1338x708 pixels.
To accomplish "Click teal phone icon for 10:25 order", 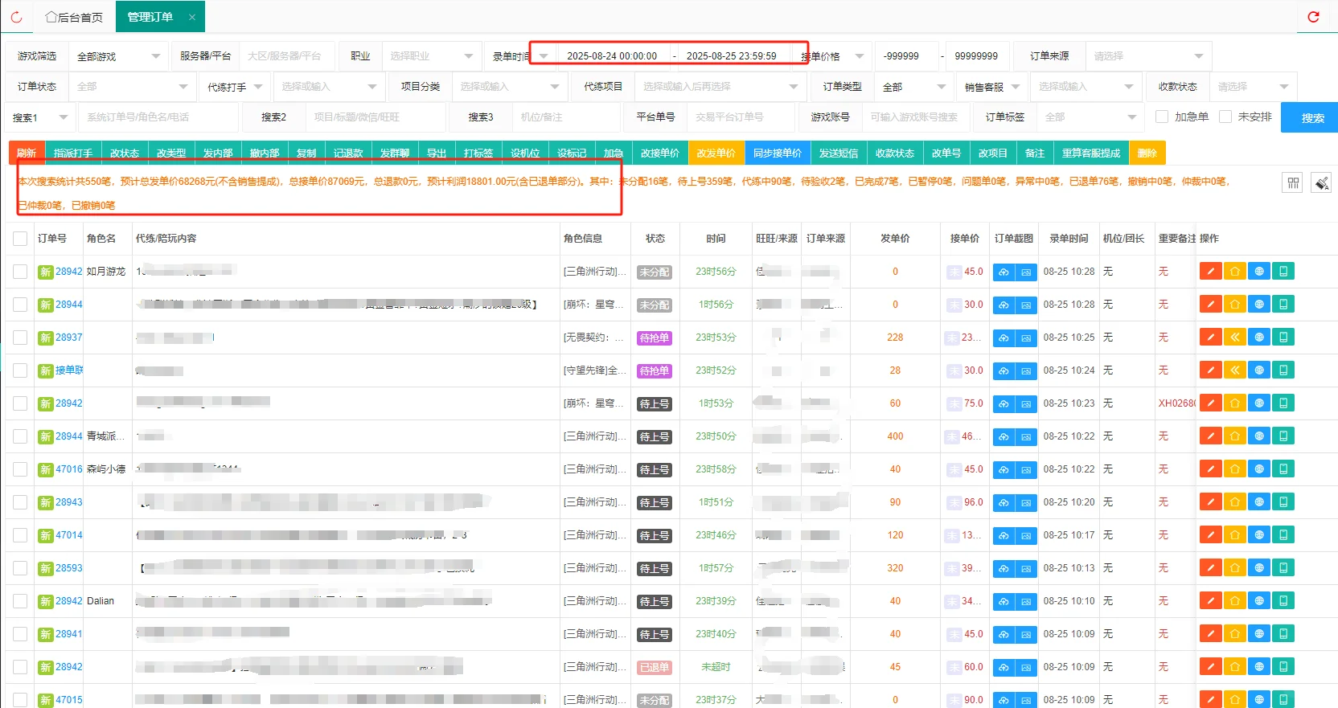I will [x=1283, y=338].
